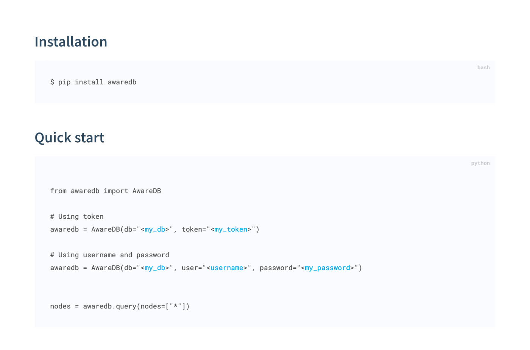Click the dollar sign prompt
530x350 pixels.
(52, 82)
